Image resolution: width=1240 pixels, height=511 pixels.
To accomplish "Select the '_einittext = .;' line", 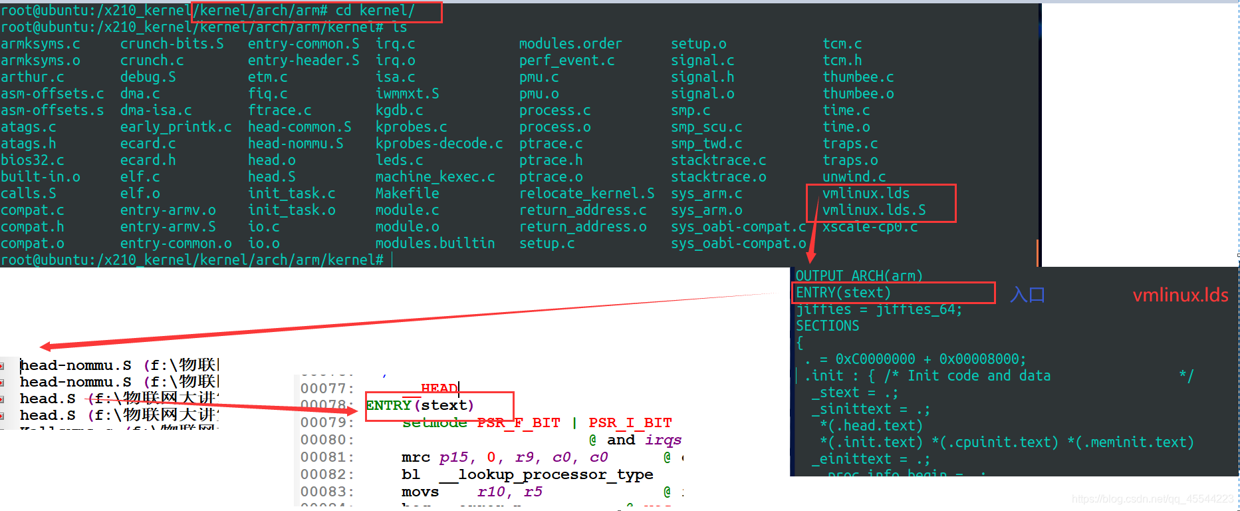I will click(871, 459).
